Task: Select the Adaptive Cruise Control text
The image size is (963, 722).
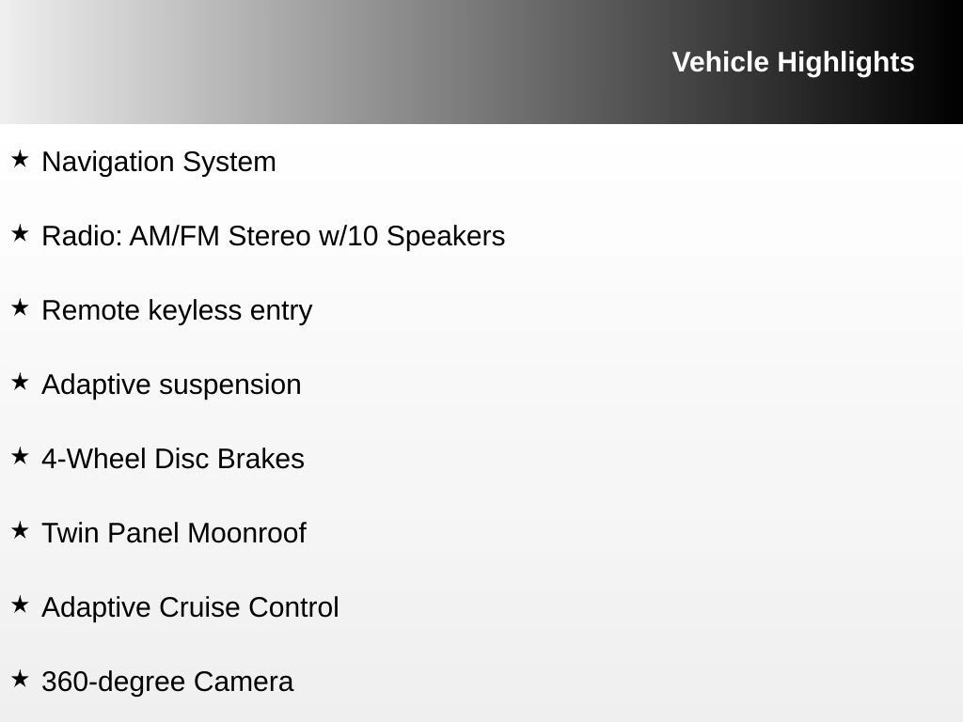Action: coord(190,607)
